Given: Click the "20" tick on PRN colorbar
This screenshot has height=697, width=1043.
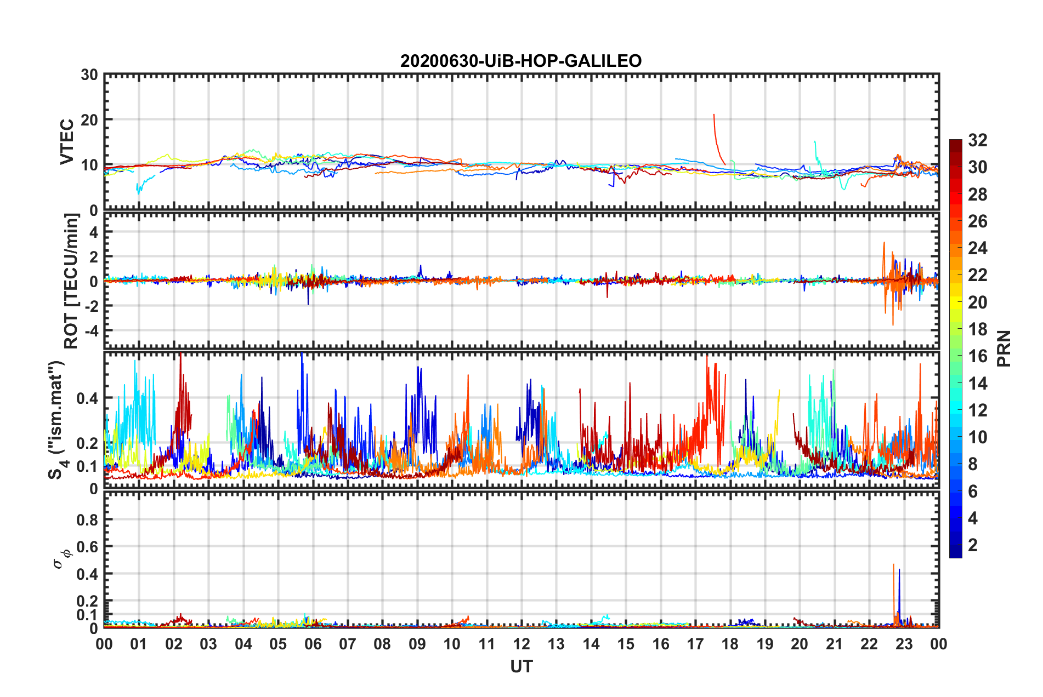Looking at the screenshot, I should point(977,302).
